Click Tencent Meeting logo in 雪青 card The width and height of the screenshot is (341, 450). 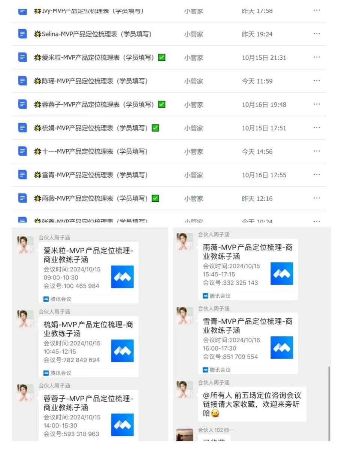point(282,347)
